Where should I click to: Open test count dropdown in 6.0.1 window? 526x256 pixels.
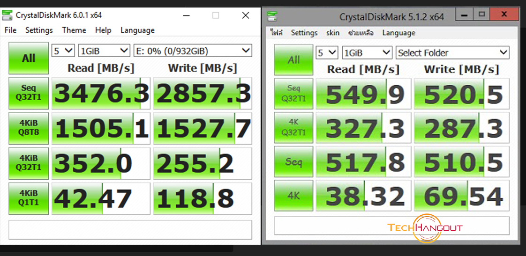tap(63, 51)
